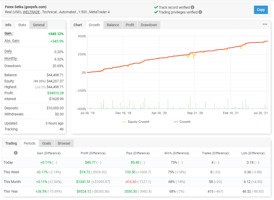Open the Goals tab

coord(47,143)
